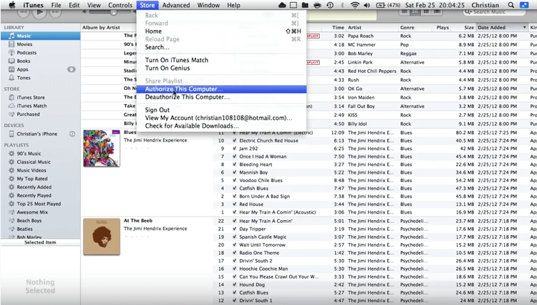The image size is (537, 305).
Task: Open the File menu
Action: coord(56,5)
